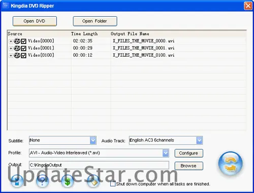This screenshot has width=254, height=193.
Task: Expand the Video[0000] tree node
Action: click(11, 41)
